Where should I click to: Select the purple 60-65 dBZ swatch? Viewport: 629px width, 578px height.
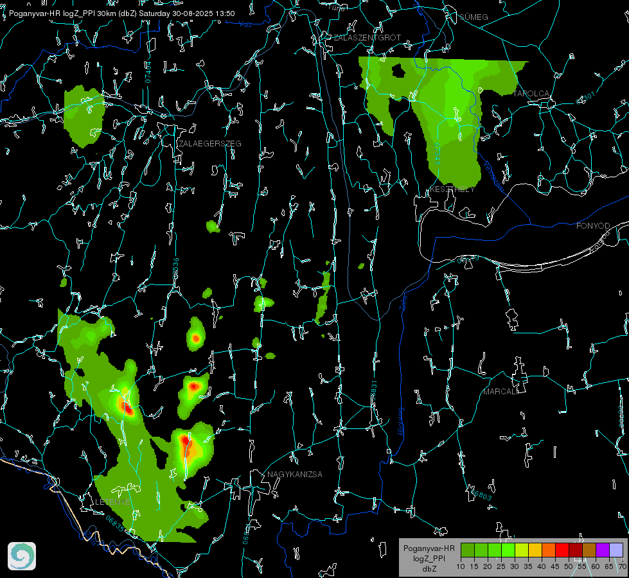point(603,550)
